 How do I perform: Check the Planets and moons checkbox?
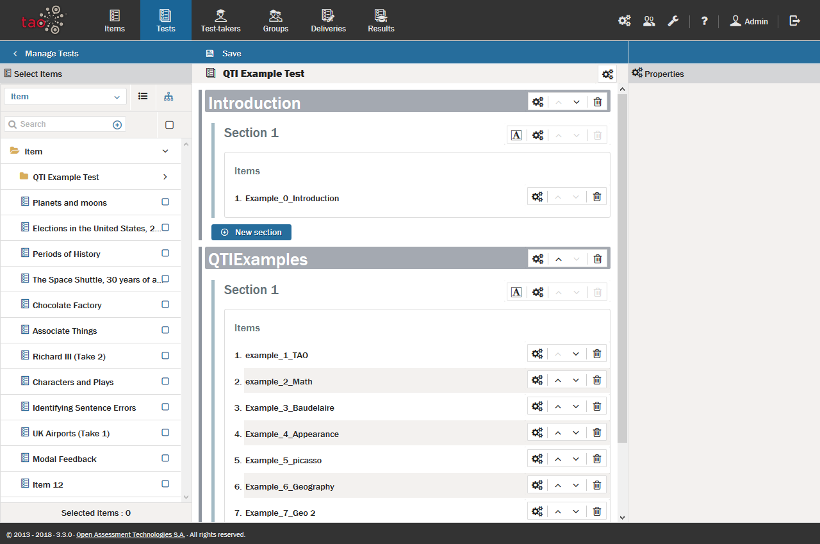(165, 202)
